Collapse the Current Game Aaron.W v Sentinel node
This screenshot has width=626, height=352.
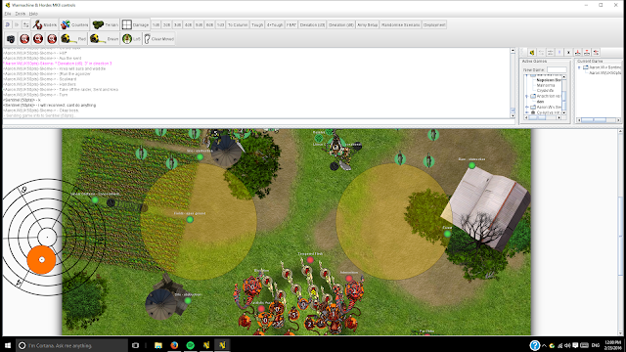click(x=579, y=67)
